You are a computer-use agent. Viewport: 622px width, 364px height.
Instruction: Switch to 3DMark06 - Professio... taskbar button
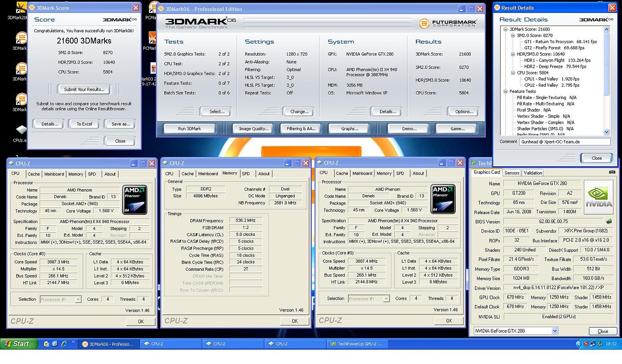[109, 344]
